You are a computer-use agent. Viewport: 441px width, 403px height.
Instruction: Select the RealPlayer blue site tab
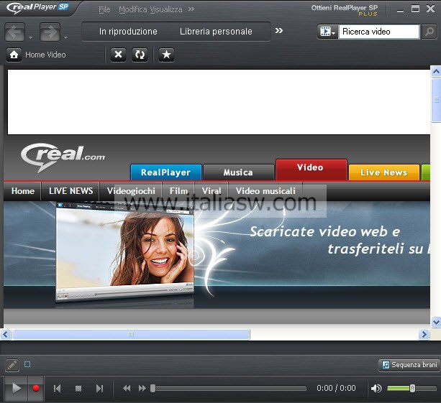(x=166, y=172)
